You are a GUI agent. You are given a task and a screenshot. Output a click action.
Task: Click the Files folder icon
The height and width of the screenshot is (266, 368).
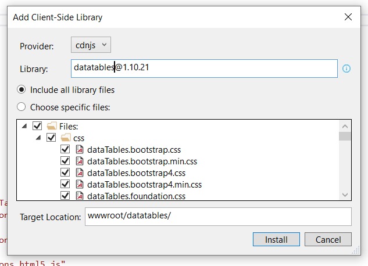click(52, 126)
